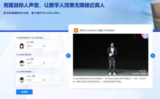Click the red dot beside the 8-second clip
The image size is (160, 99).
pos(44,46)
